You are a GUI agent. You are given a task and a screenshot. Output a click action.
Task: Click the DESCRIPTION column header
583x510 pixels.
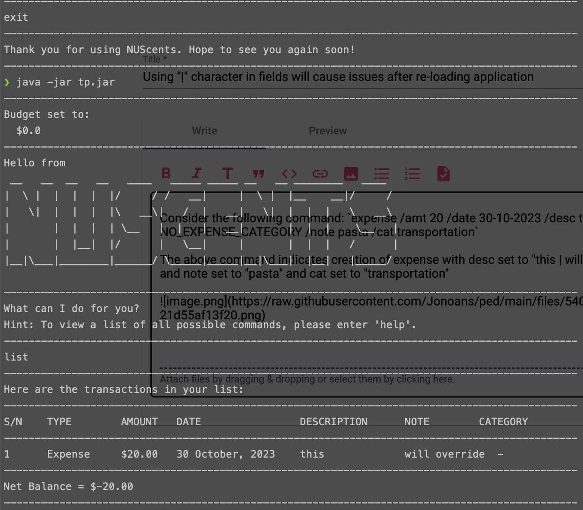334,422
